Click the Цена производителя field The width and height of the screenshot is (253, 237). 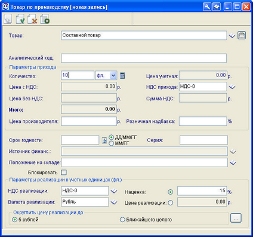[89, 121]
